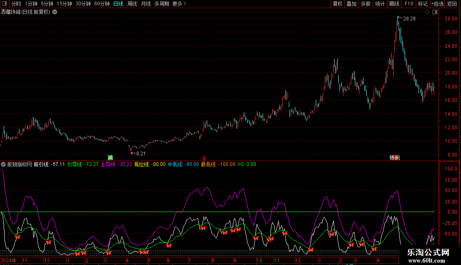Click the 28.00 price axis label
Viewport: 461px width, 265px height.
451,19
